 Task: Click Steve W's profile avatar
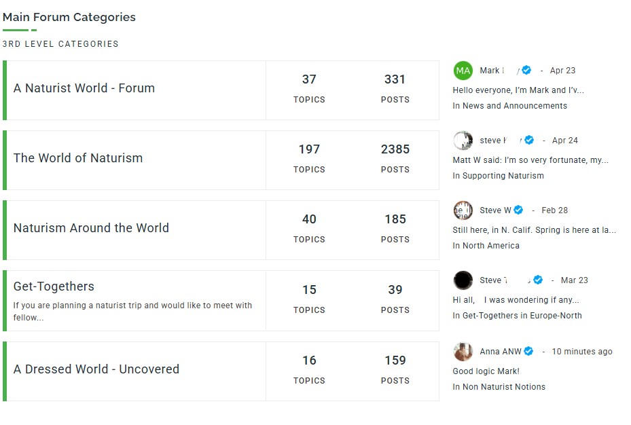pyautogui.click(x=463, y=210)
